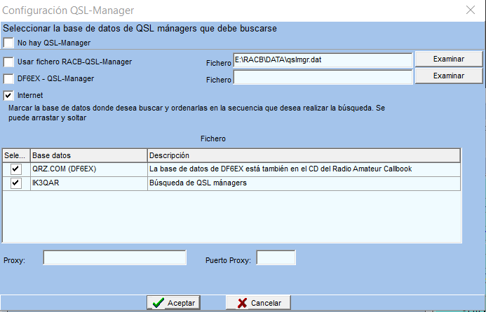Focus the empty DF6EX Fichero field
Image resolution: width=486 pixels, height=312 pixels.
coord(323,78)
